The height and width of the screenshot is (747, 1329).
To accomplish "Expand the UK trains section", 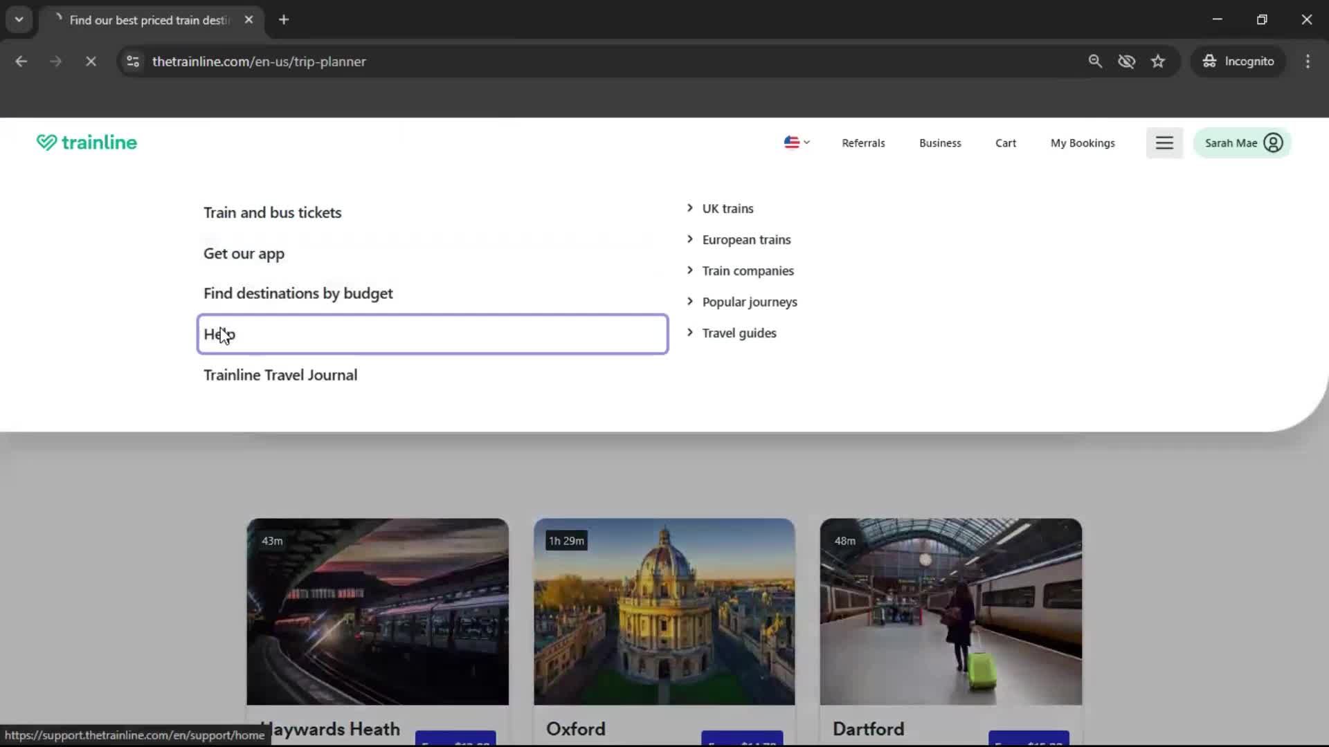I will tap(727, 208).
